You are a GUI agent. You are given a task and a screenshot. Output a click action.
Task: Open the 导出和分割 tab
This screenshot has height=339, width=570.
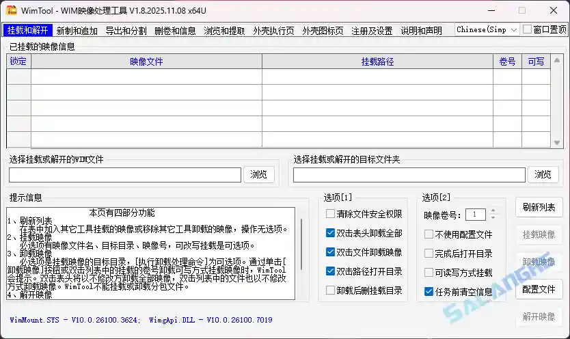pos(126,31)
